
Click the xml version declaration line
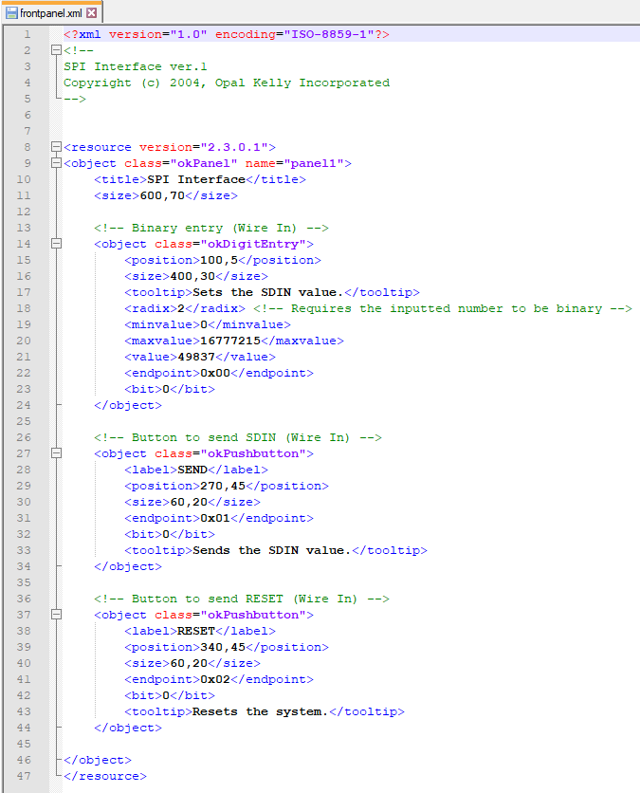pyautogui.click(x=227, y=34)
